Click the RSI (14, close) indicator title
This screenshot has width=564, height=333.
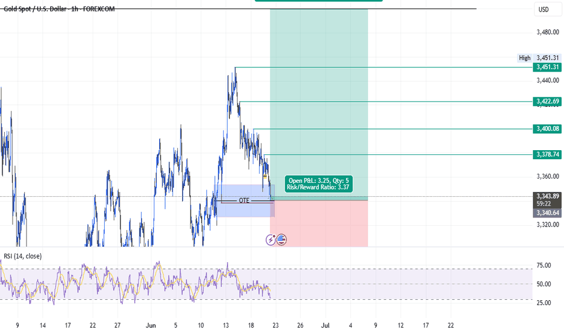pyautogui.click(x=22, y=256)
